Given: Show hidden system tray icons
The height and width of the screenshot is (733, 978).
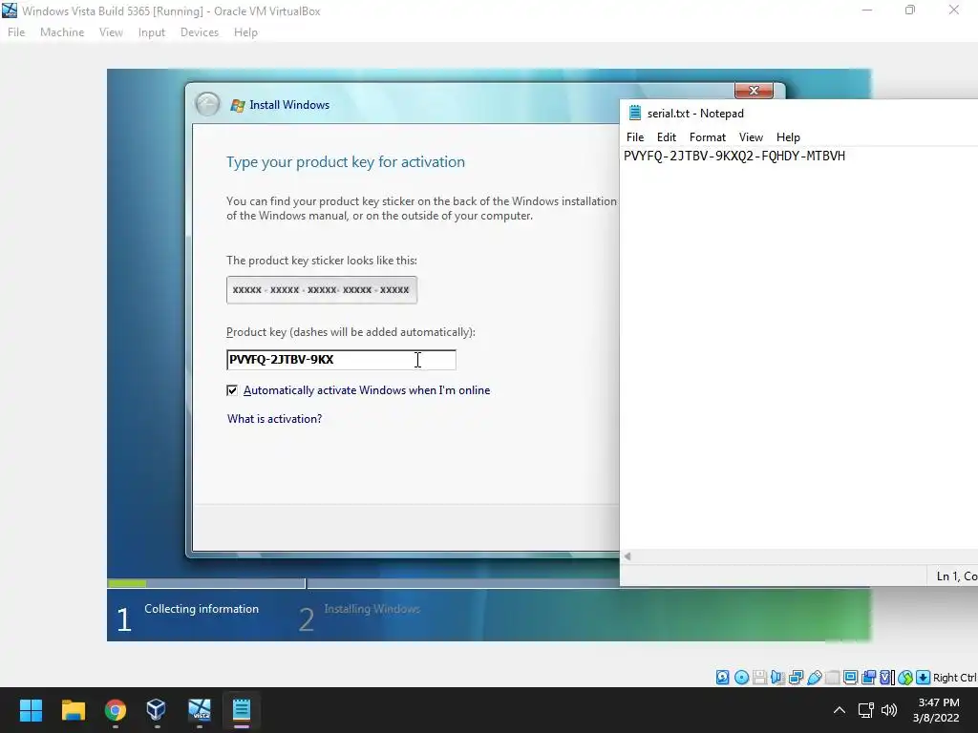Looking at the screenshot, I should coord(840,709).
